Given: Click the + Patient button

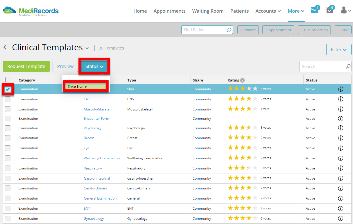Looking at the screenshot, I should pos(248,30).
